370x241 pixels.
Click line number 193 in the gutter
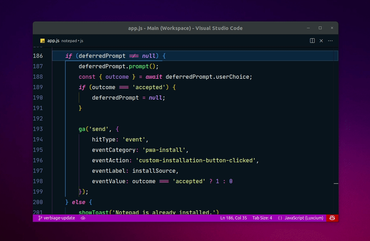click(38, 129)
